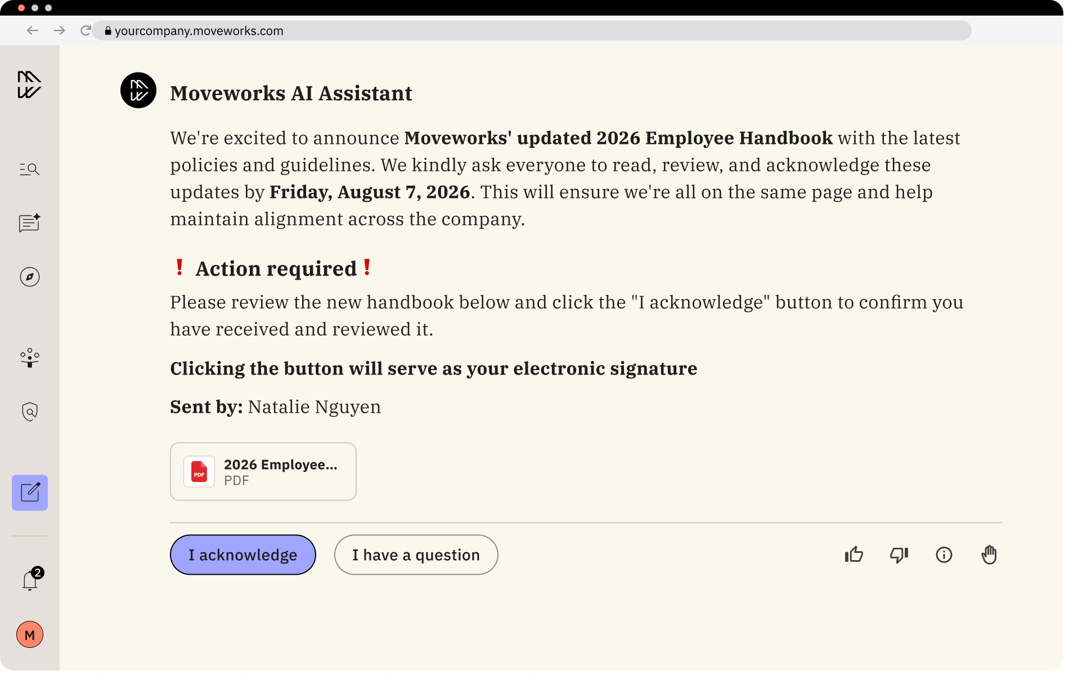Click the yourcompany.moveworks.com address bar
The height and width of the screenshot is (676, 1069).
pyautogui.click(x=532, y=30)
